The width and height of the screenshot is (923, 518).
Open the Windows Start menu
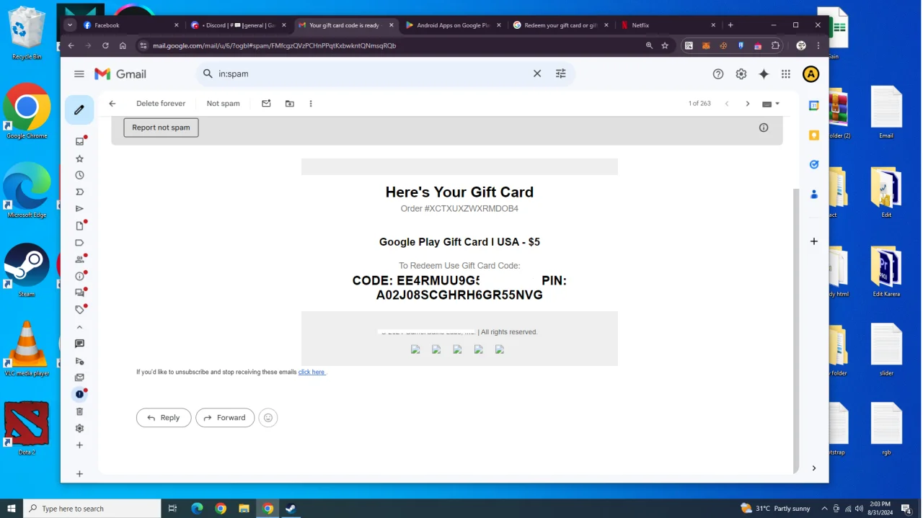[12, 509]
